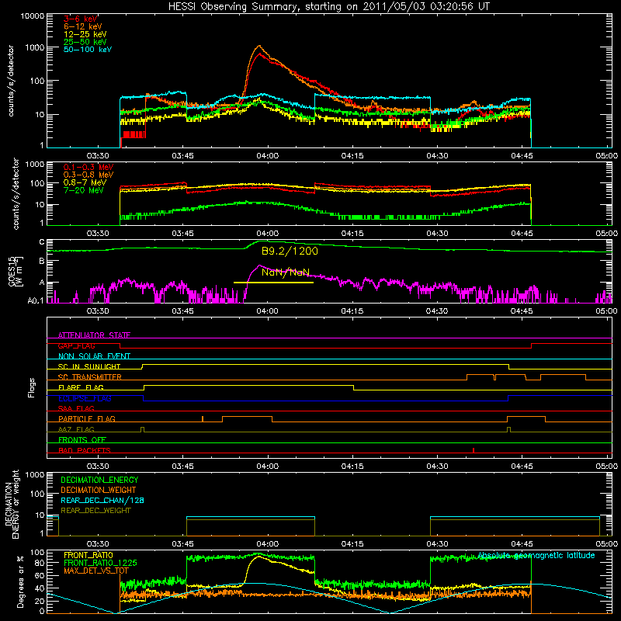
Task: Select the NON_SOLAR_EVENT flag label
Action: click(94, 356)
